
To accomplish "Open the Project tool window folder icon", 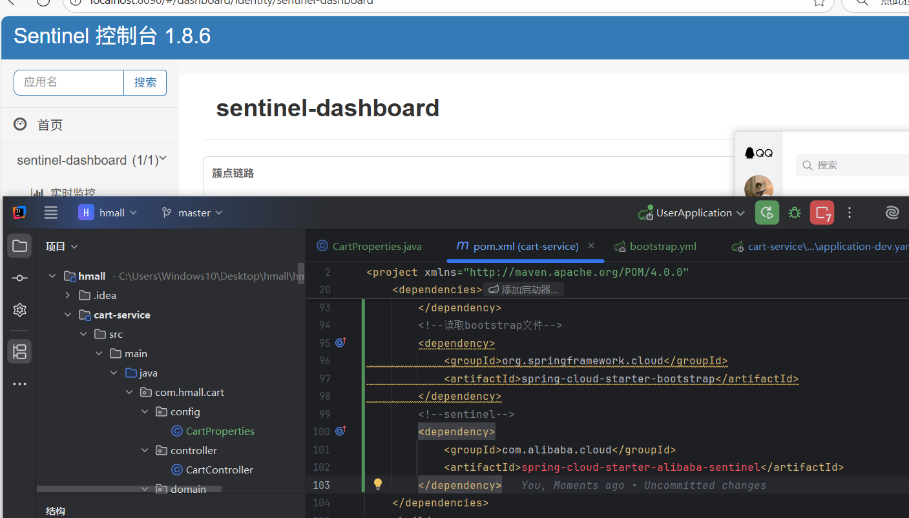I will [19, 246].
